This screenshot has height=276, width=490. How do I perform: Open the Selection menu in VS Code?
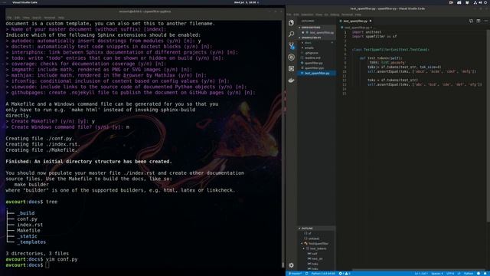click(x=307, y=15)
